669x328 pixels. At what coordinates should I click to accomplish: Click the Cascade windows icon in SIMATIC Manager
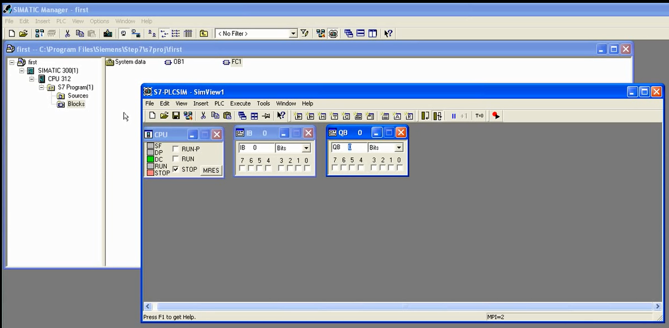(348, 33)
